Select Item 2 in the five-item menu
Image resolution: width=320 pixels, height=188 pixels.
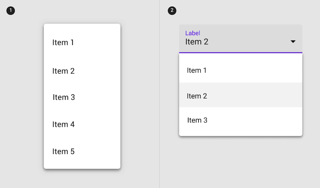pos(63,71)
